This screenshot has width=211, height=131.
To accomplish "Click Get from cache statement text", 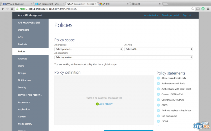I will pyautogui.click(x=169, y=116).
